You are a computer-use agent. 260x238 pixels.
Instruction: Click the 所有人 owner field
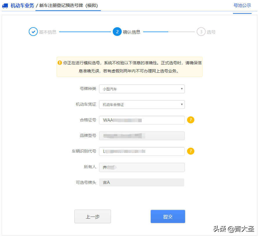(x=142, y=167)
